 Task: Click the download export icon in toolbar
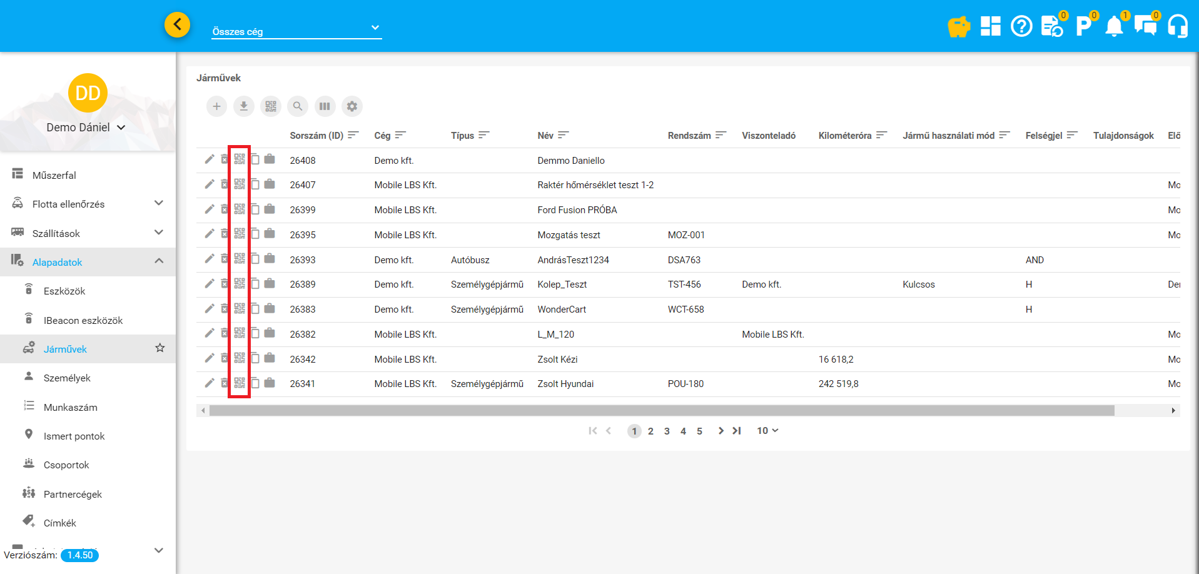coord(244,106)
